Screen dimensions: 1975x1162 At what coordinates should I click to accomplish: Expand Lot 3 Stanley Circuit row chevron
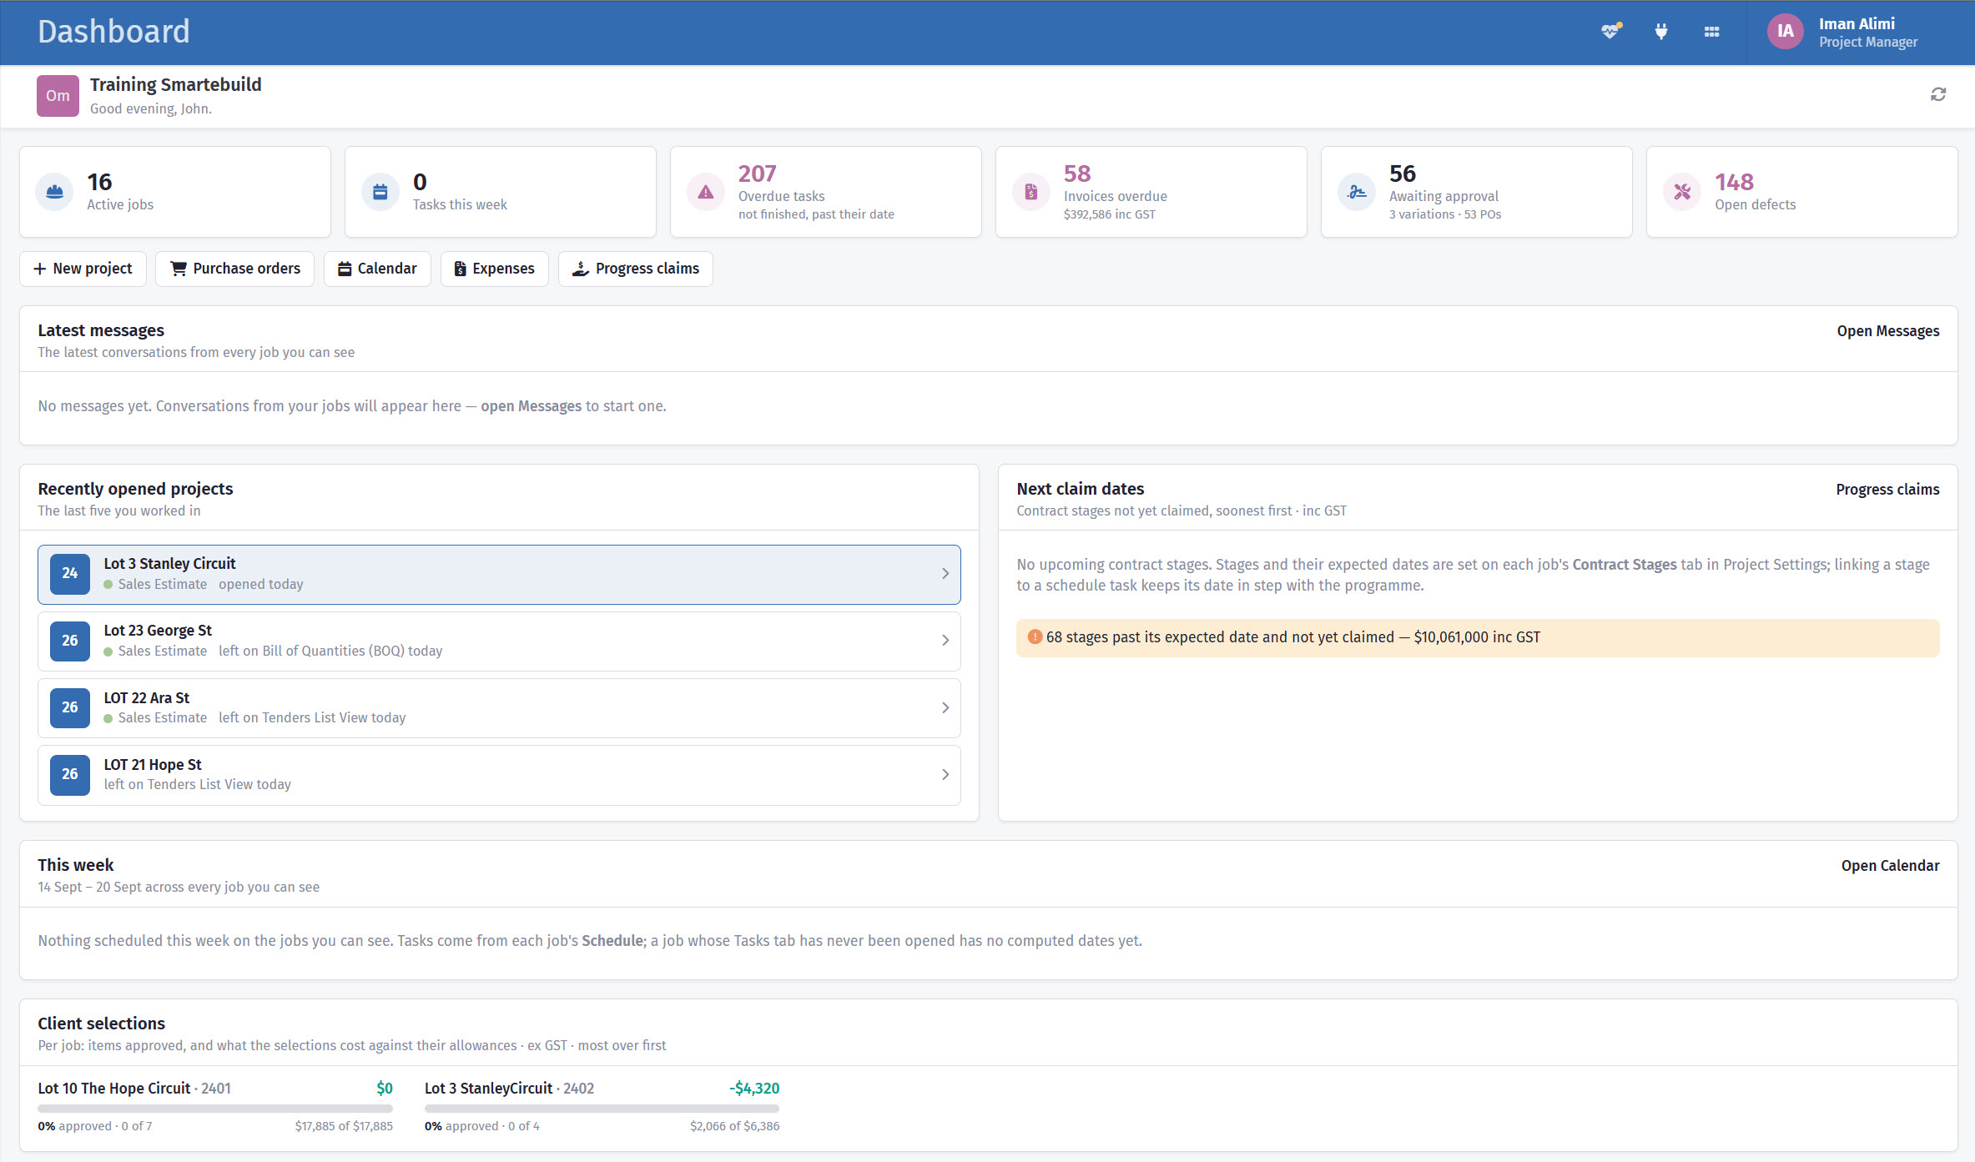coord(945,574)
